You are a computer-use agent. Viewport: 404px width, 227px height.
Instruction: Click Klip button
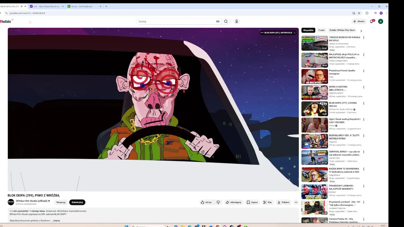click(x=267, y=202)
